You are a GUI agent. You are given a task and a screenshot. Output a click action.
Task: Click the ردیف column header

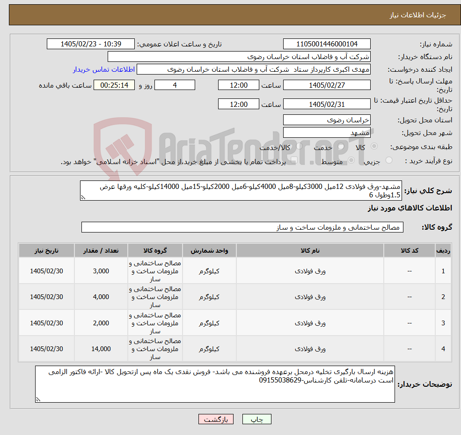tap(443, 251)
